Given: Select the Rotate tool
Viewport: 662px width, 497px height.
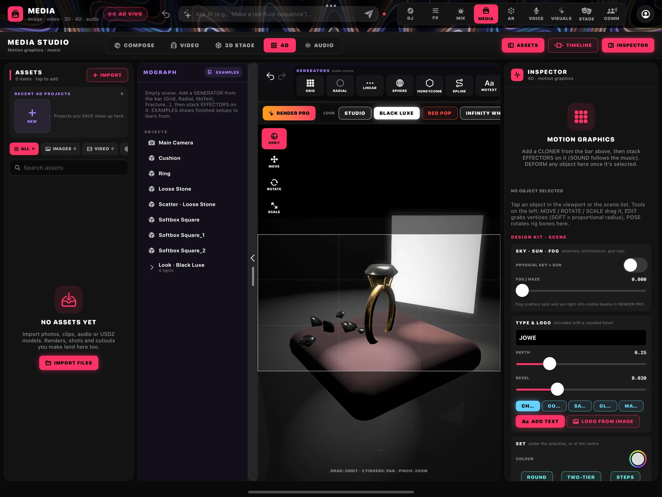Looking at the screenshot, I should 274,184.
